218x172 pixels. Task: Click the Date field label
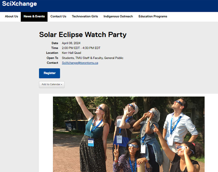(55, 43)
